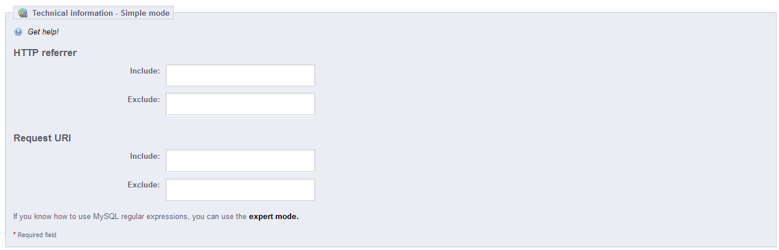Click the Technical information panel title text
Screen dimensions: 779x250
[x=72, y=13]
